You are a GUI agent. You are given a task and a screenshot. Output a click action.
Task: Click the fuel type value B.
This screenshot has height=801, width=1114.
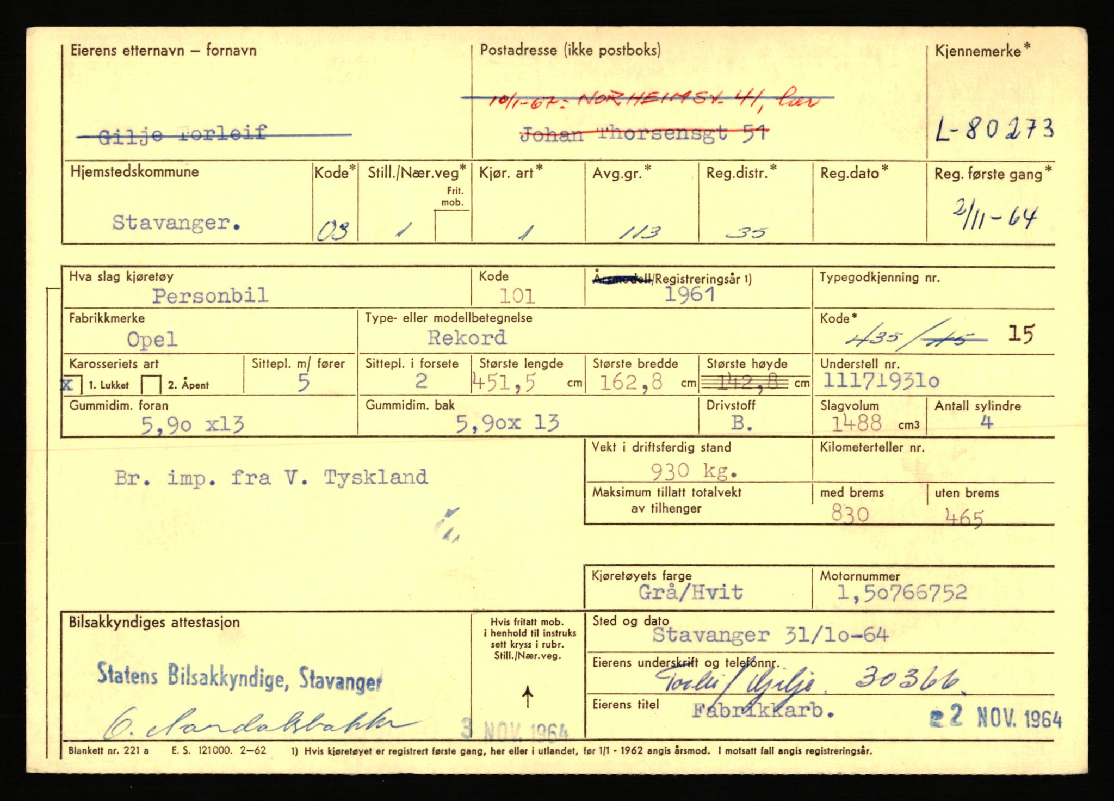pyautogui.click(x=742, y=423)
